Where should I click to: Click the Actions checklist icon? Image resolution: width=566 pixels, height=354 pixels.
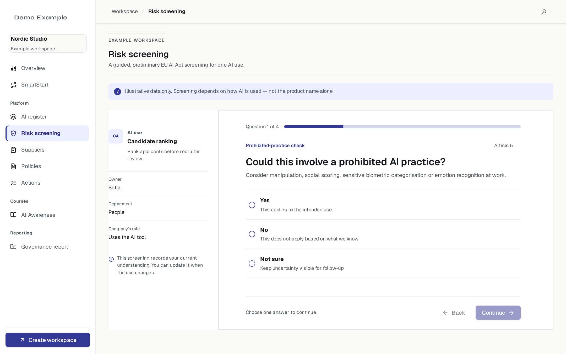coord(13,183)
